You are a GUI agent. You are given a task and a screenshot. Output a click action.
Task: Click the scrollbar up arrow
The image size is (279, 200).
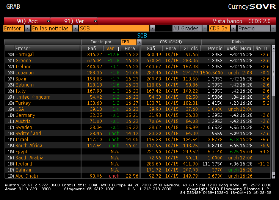[x=274, y=48]
